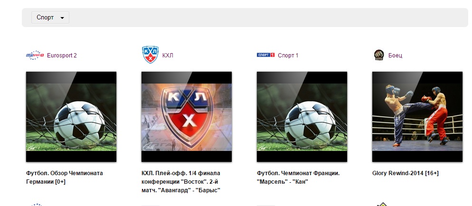The image size is (472, 206).
Task: Select the Спорт 1 soccer ball thumbnail
Action: [x=302, y=117]
